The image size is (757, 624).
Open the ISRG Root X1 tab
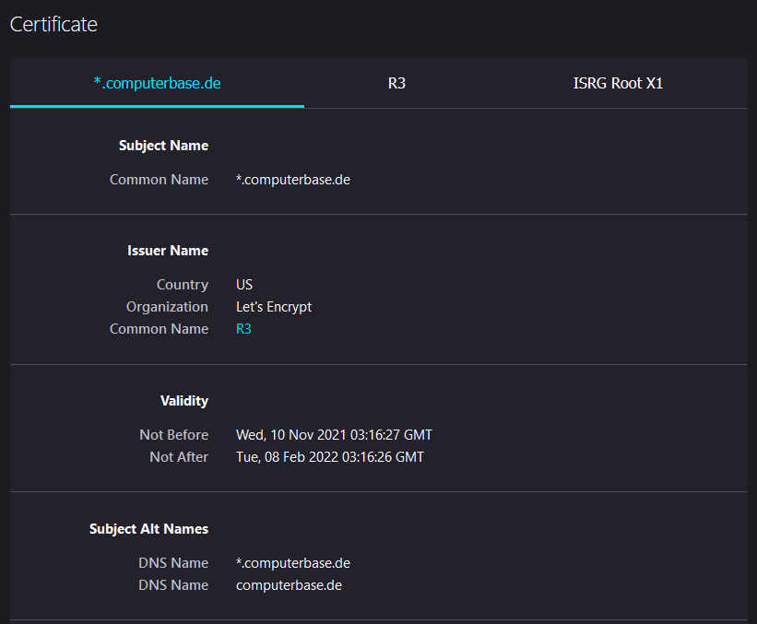click(x=618, y=83)
